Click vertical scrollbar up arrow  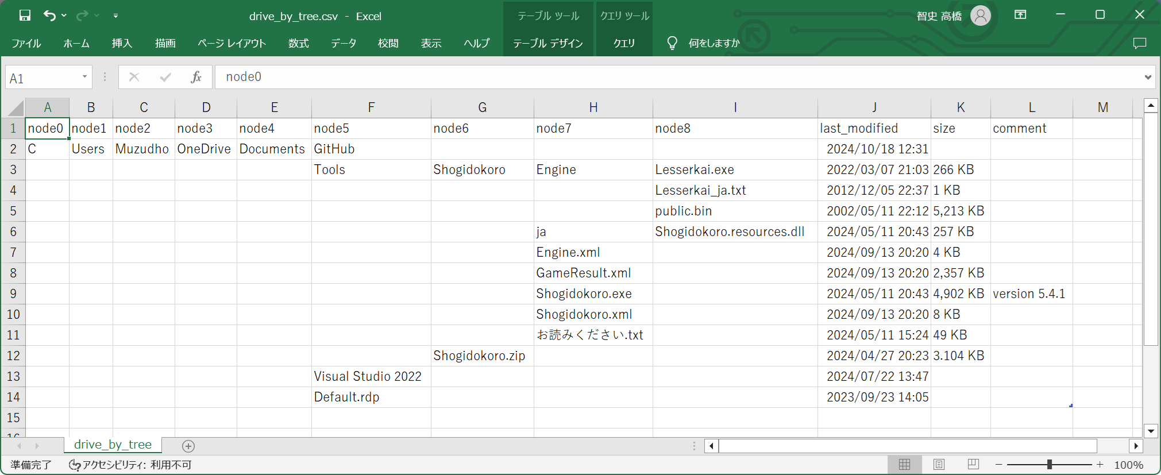point(1151,105)
